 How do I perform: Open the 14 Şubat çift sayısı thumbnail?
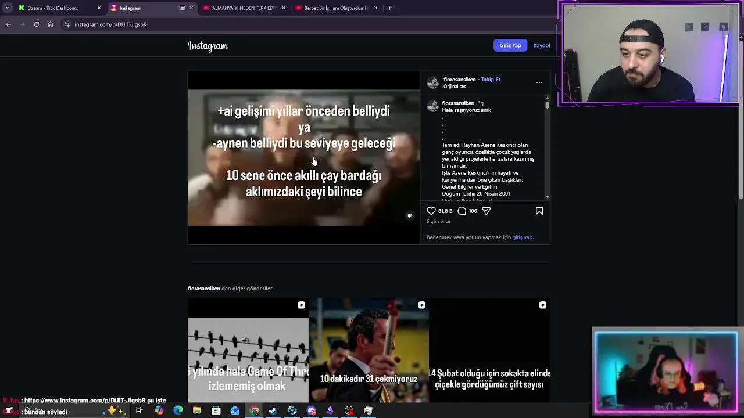point(489,350)
